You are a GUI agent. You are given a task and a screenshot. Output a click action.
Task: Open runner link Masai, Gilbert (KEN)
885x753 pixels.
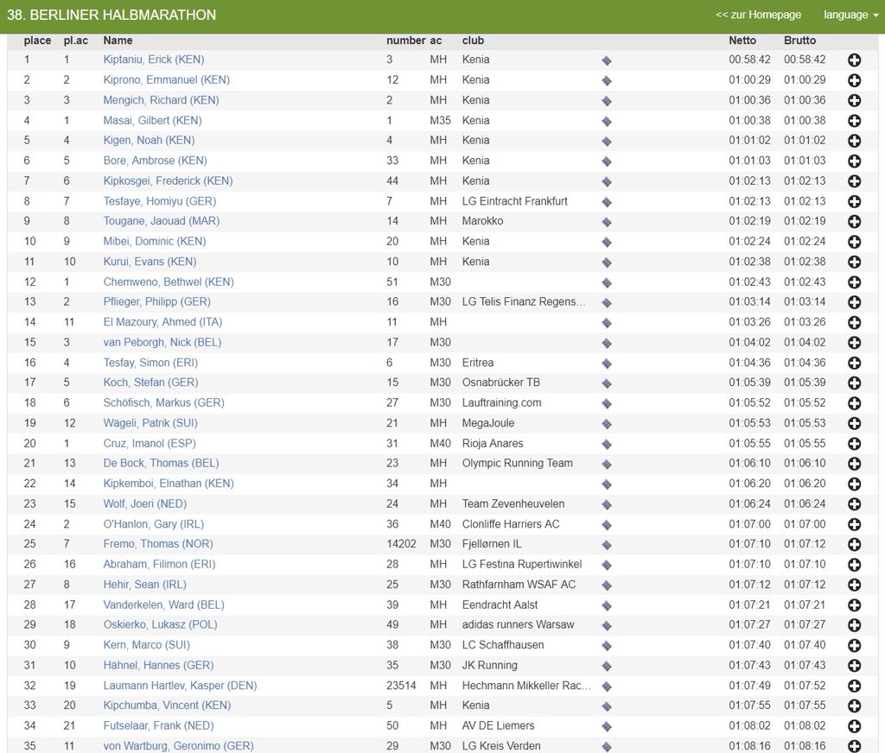(152, 120)
